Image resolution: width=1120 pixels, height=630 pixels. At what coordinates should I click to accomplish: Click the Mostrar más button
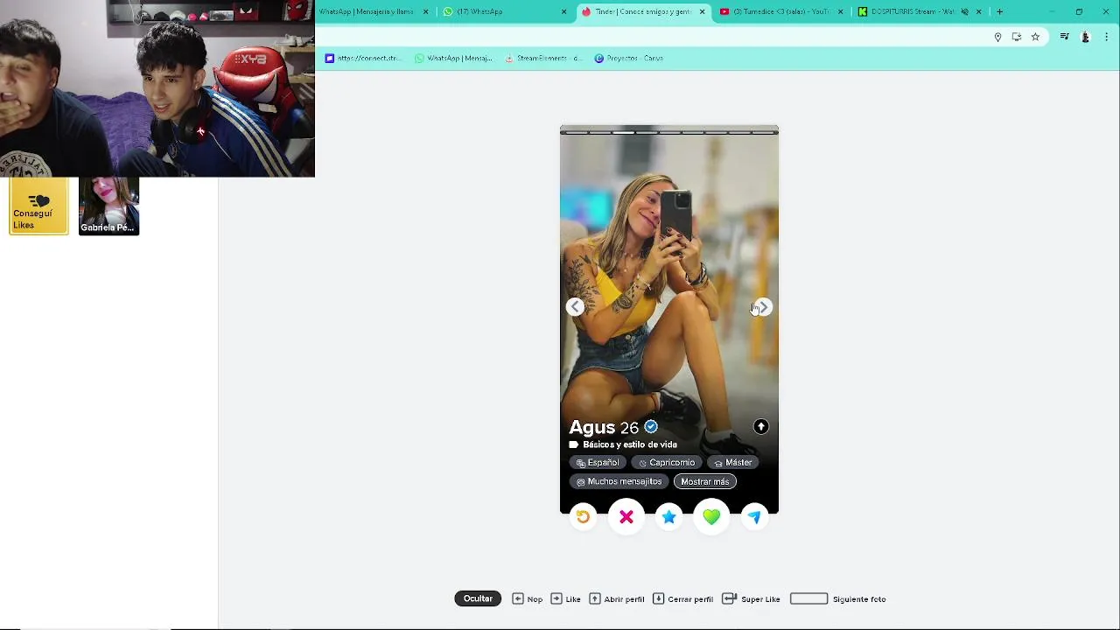click(704, 481)
